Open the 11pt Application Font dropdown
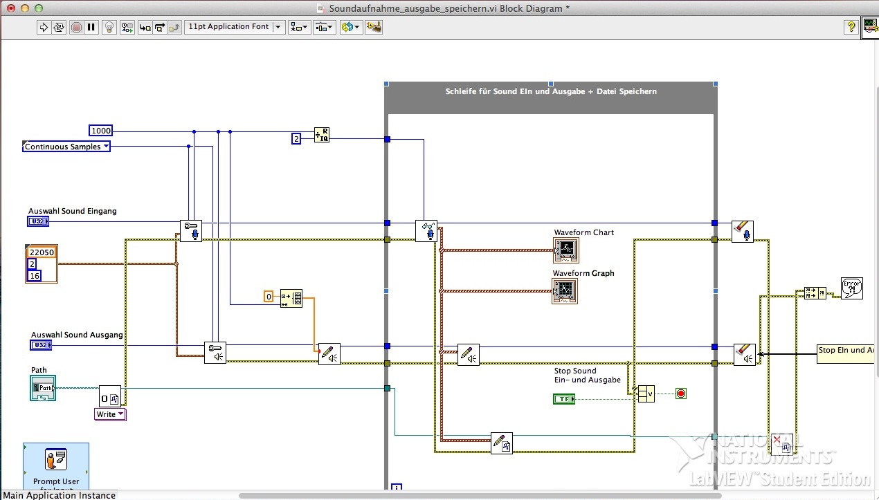The image size is (879, 500). (x=235, y=27)
